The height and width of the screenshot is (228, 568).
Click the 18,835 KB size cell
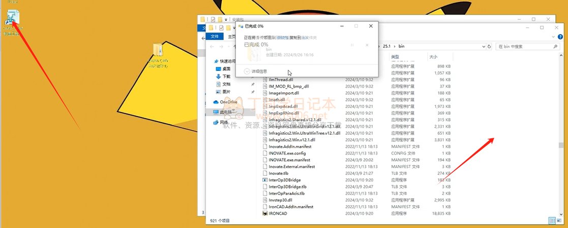click(x=442, y=213)
